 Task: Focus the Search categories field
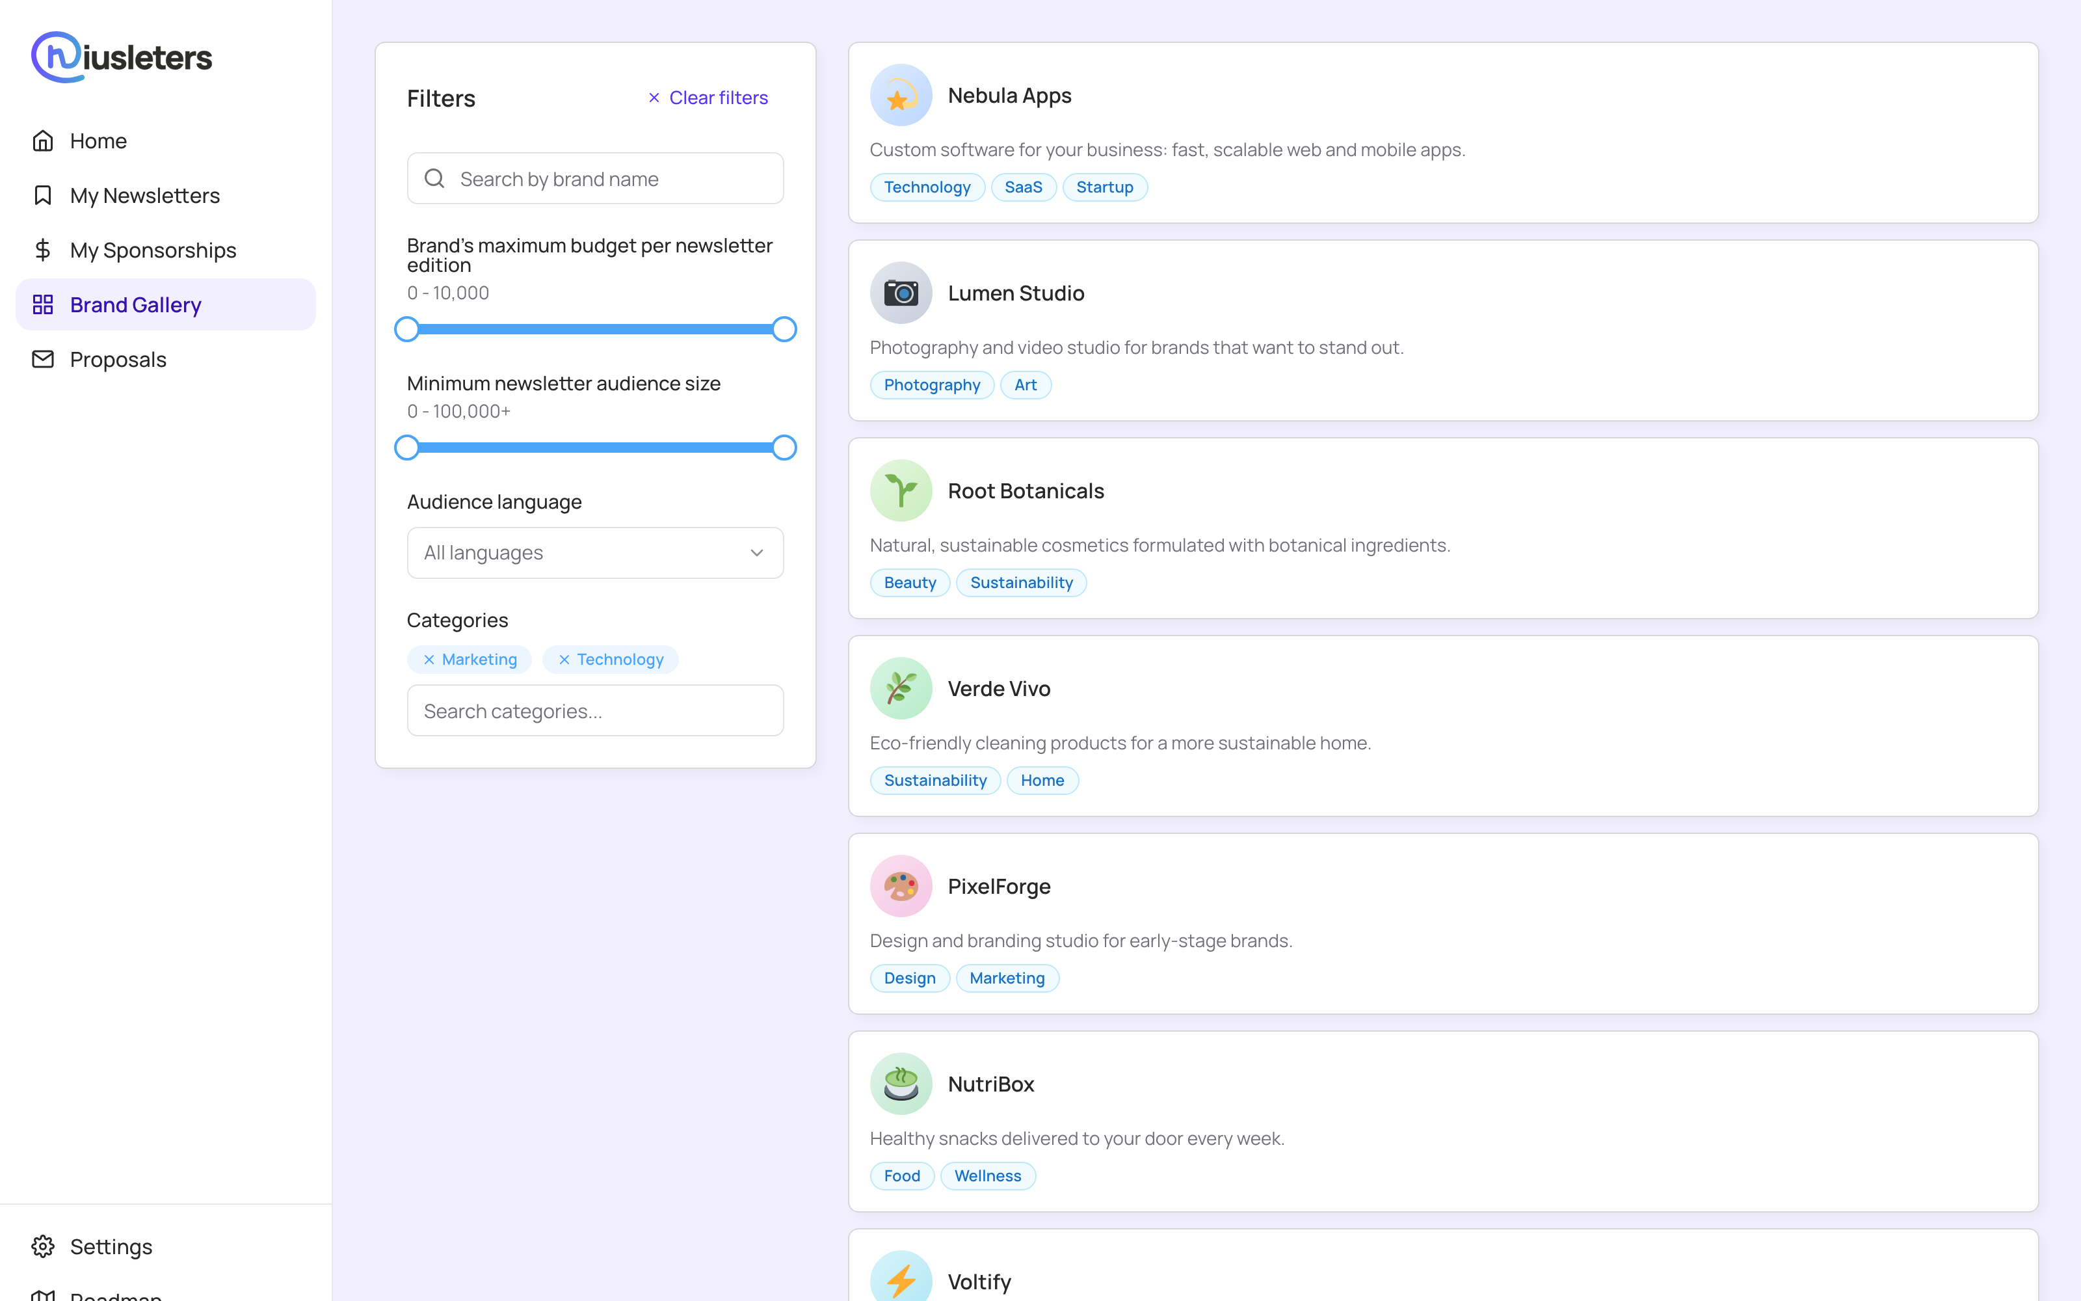point(595,711)
